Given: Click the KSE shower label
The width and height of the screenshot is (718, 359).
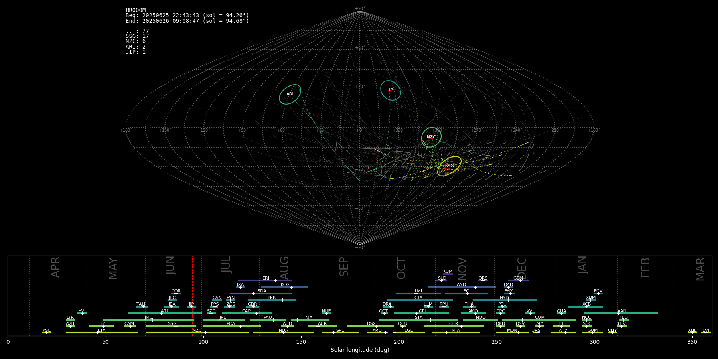Looking at the screenshot, I should pyautogui.click(x=47, y=331).
